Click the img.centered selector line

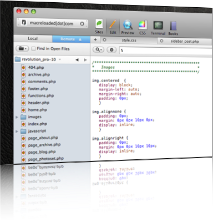[109, 80]
